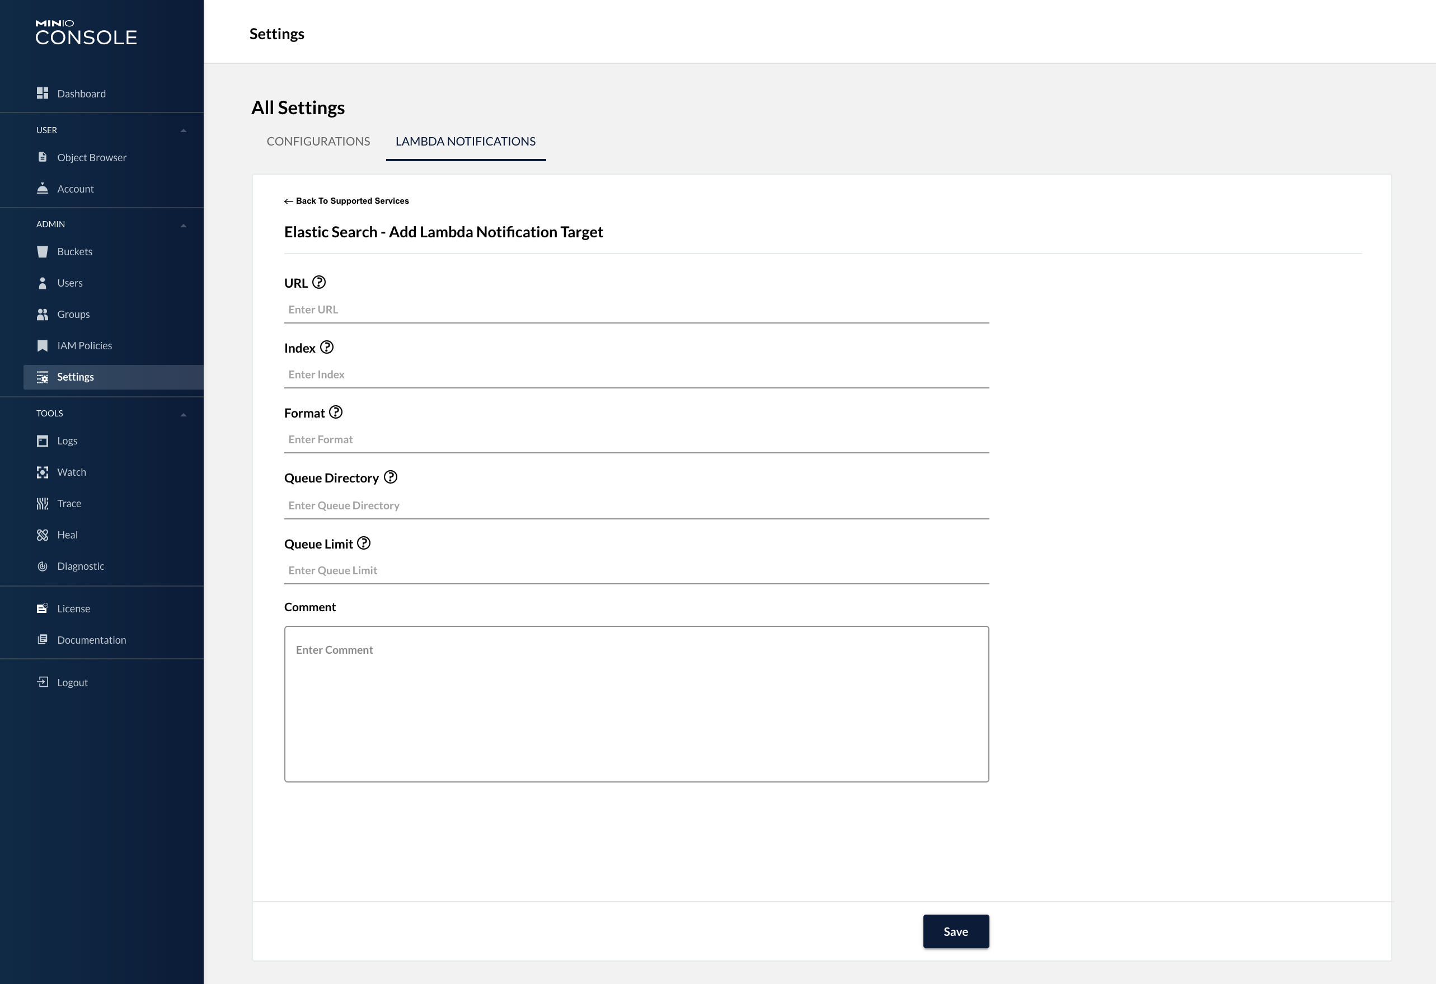Switch to the Configurations tab
The width and height of the screenshot is (1436, 984).
click(318, 142)
